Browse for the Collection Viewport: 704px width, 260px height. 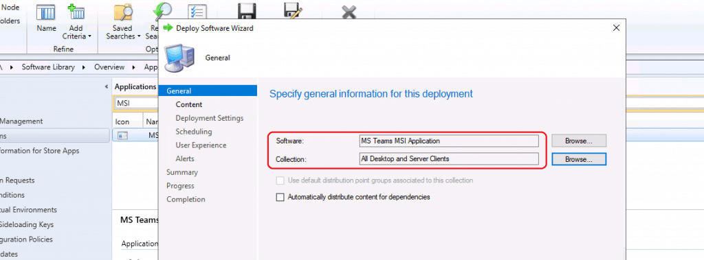coord(579,159)
